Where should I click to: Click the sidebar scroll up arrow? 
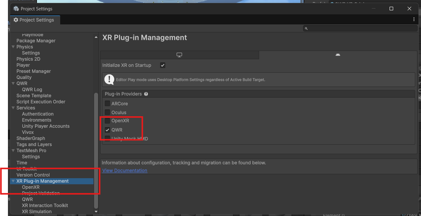tap(96, 37)
